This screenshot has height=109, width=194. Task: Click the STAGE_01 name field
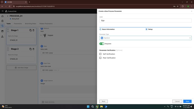pyautogui.click(x=21, y=40)
